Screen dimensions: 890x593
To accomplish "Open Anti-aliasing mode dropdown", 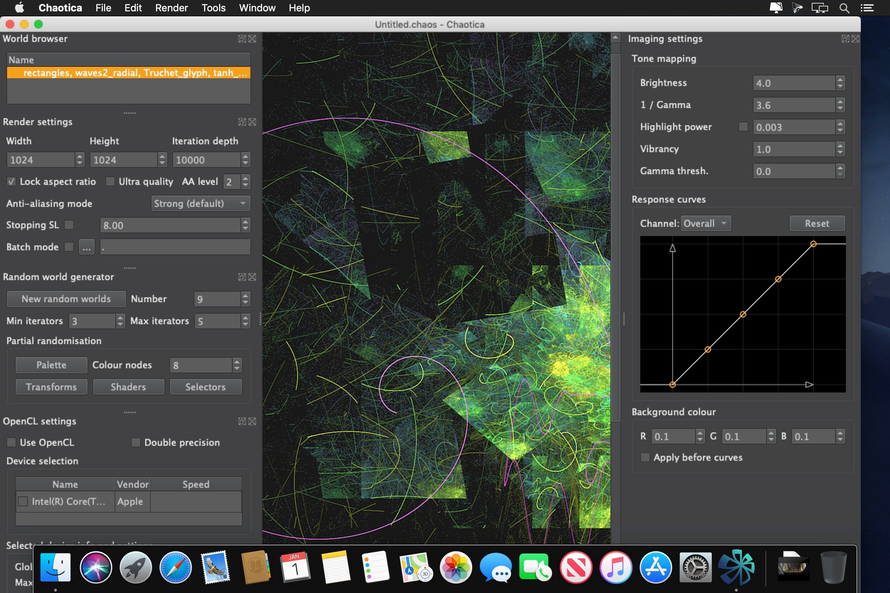I will coord(200,203).
